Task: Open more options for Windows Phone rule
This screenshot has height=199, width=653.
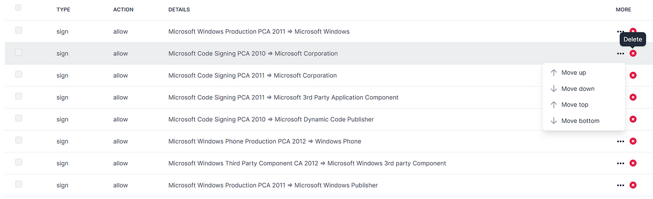Action: (620, 141)
